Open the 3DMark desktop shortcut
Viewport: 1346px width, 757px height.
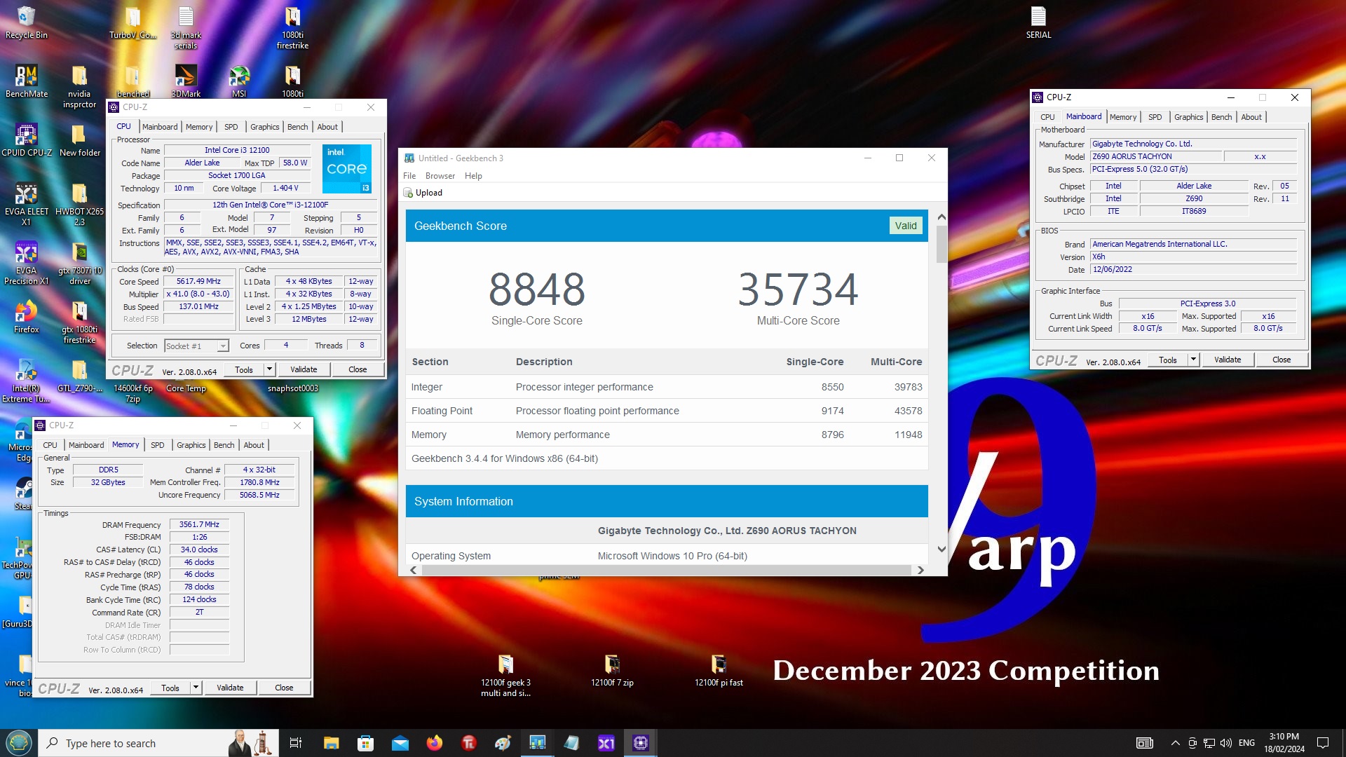click(186, 82)
